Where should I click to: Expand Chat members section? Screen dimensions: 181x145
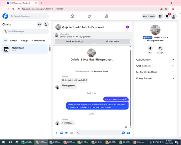point(155,66)
